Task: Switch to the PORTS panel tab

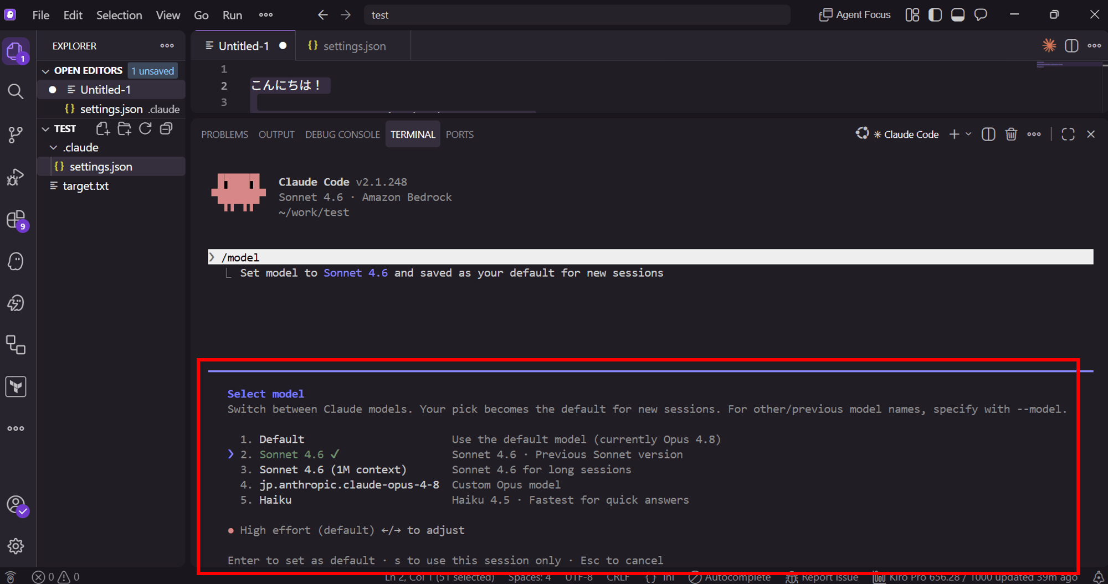Action: (459, 135)
